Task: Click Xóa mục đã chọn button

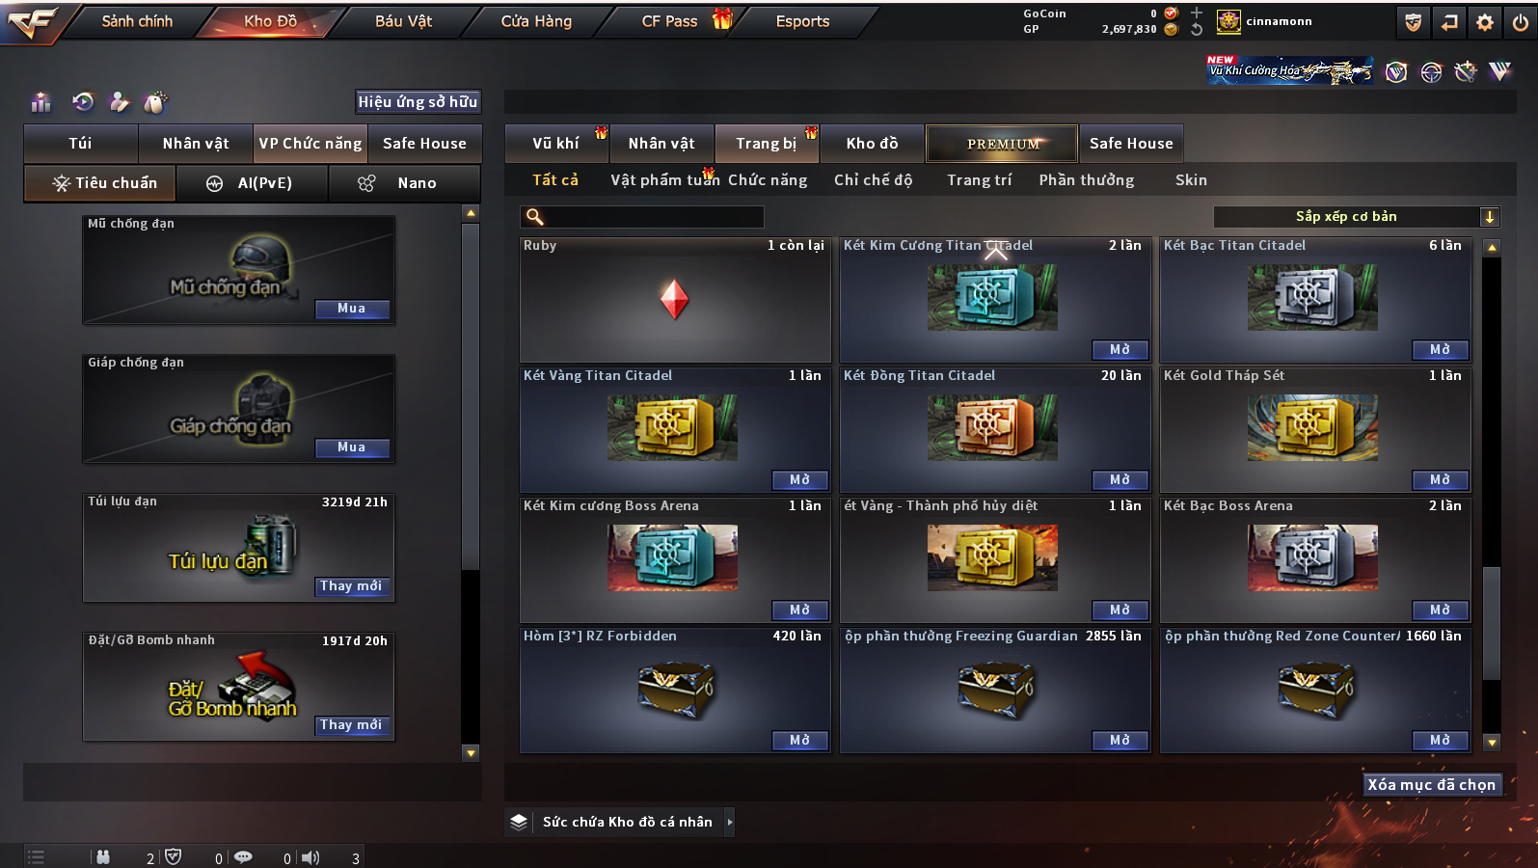Action: [1431, 785]
